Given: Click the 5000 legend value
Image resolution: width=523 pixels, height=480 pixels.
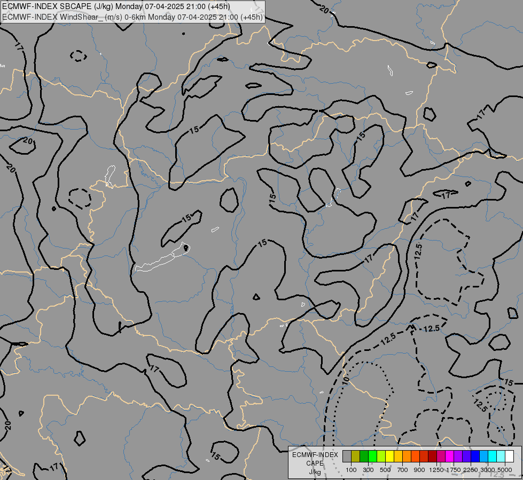Looking at the screenshot, I should (505, 470).
